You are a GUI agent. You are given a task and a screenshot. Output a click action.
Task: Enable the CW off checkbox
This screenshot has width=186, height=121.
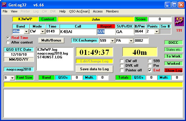[122, 61]
